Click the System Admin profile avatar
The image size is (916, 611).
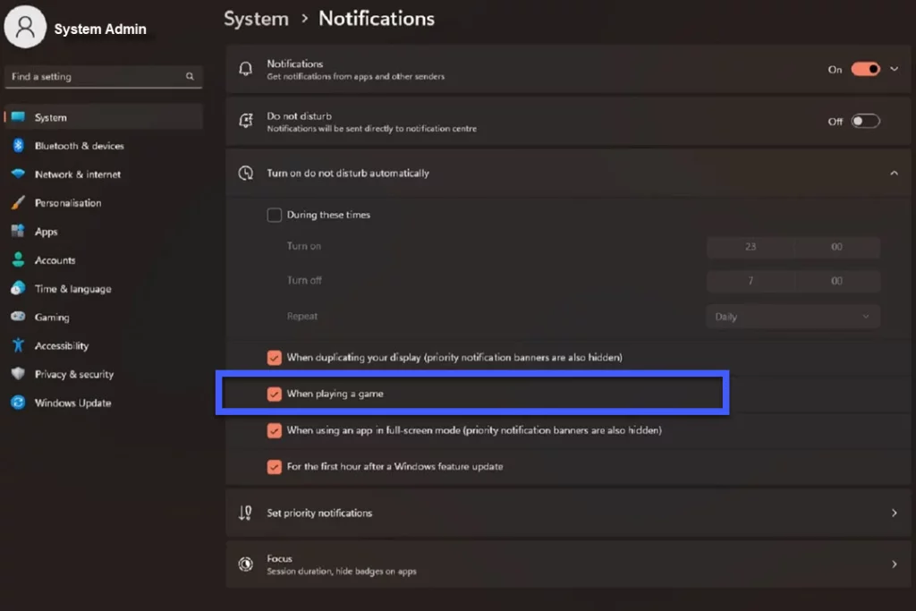[x=25, y=27]
